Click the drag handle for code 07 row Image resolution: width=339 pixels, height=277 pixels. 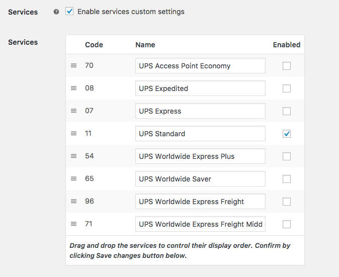pyautogui.click(x=74, y=111)
